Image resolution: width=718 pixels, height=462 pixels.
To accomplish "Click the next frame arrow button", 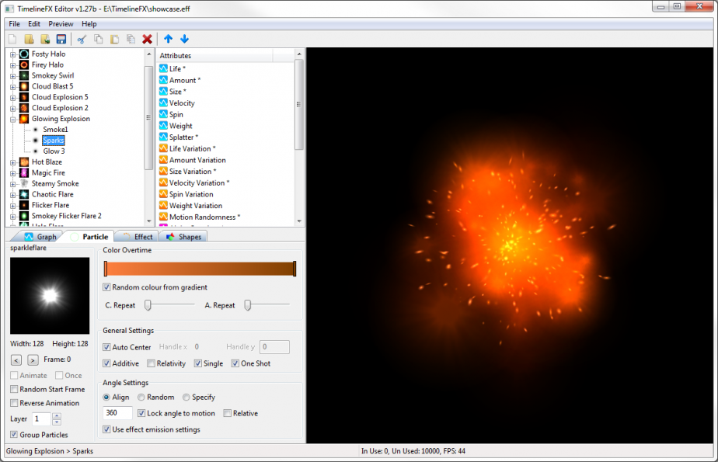I will (x=32, y=360).
